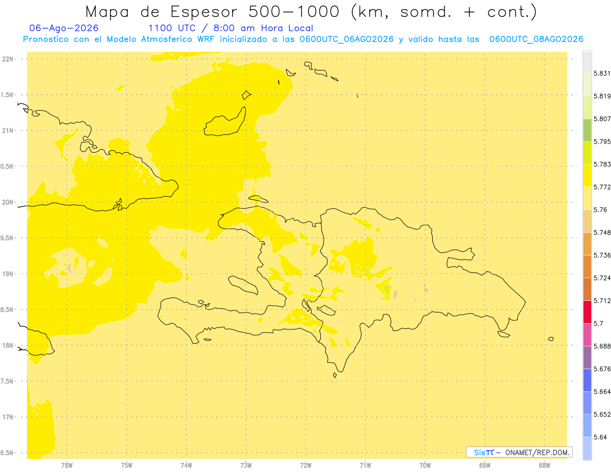Click the time text '1100 UTC / 8:00 am Hora Local'
The width and height of the screenshot is (611, 472).
pos(231,28)
